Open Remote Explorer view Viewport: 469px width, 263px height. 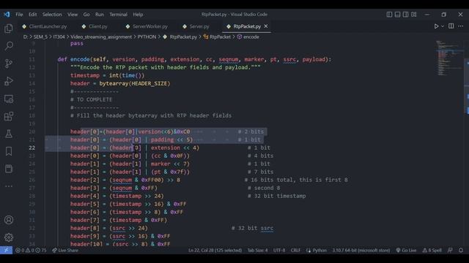[9, 99]
